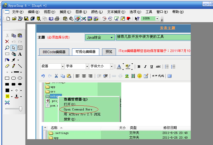Click the align left icon
213x145 pixels.
click(x=78, y=76)
